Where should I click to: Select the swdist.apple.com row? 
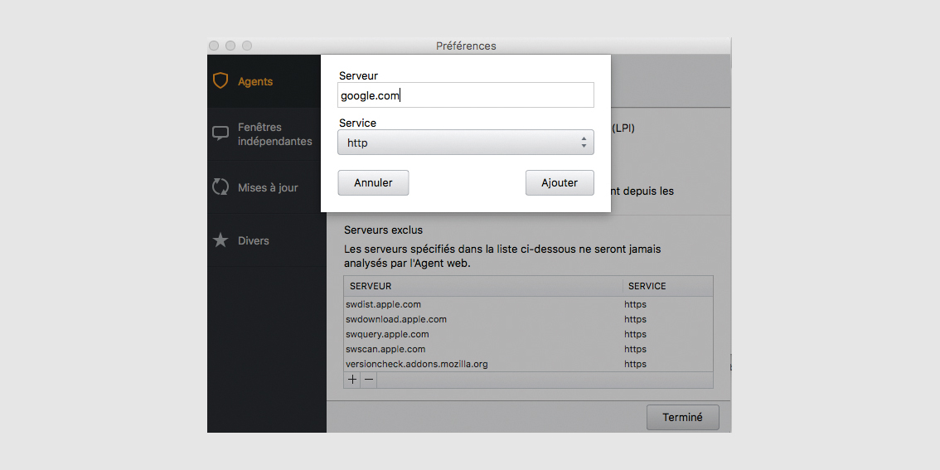[x=528, y=304]
